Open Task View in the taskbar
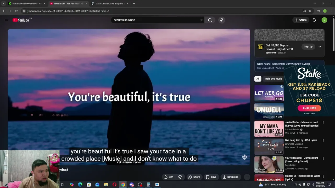The height and width of the screenshot is (188, 335). point(63,185)
